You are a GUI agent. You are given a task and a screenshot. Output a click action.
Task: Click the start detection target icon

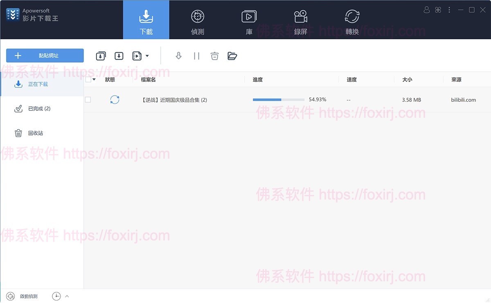pyautogui.click(x=10, y=296)
